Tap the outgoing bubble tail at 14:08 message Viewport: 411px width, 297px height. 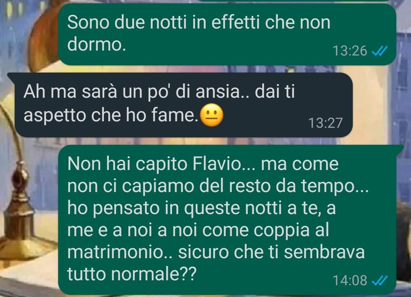click(400, 149)
